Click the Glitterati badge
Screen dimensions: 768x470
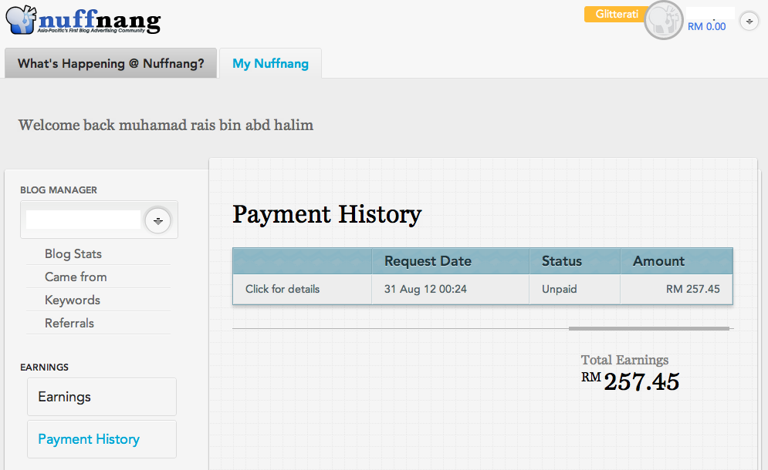[x=617, y=15]
